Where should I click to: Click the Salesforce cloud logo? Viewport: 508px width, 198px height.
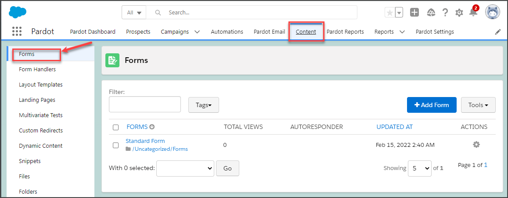(x=18, y=12)
